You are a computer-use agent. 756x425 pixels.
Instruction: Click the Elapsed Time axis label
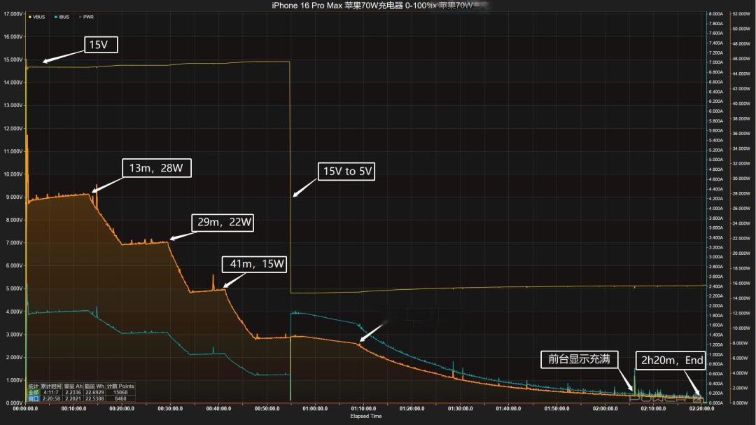(366, 416)
